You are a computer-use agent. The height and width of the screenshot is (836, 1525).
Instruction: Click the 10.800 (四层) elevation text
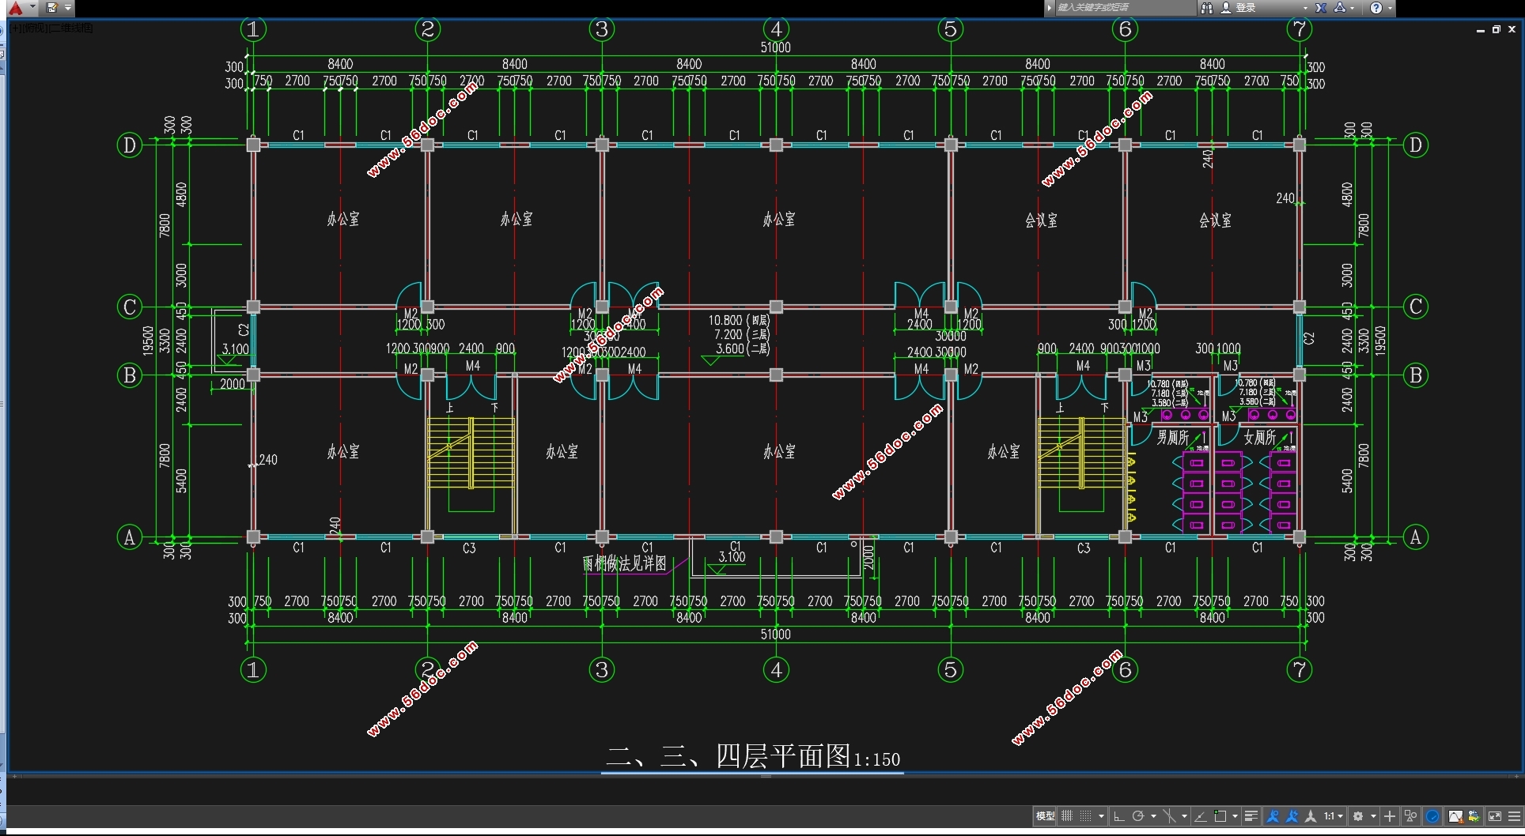(740, 320)
